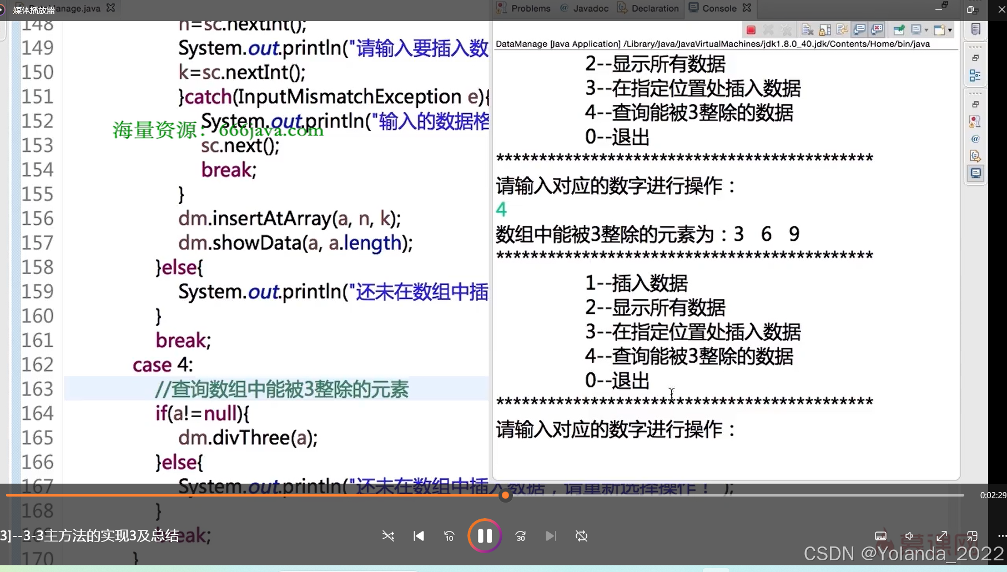Click line number 163 in the editor gutter

tap(37, 389)
